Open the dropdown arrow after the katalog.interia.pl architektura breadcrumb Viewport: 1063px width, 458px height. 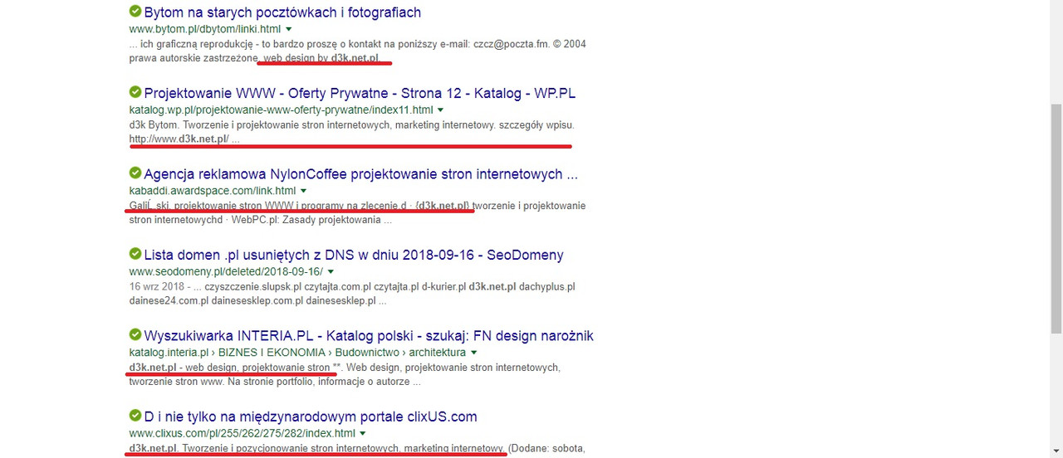[x=473, y=353]
